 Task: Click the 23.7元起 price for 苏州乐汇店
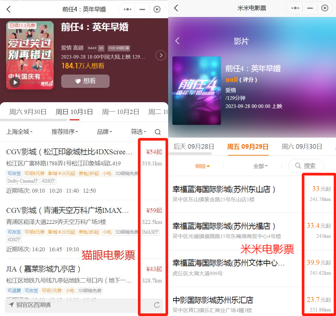pyautogui.click(x=319, y=300)
